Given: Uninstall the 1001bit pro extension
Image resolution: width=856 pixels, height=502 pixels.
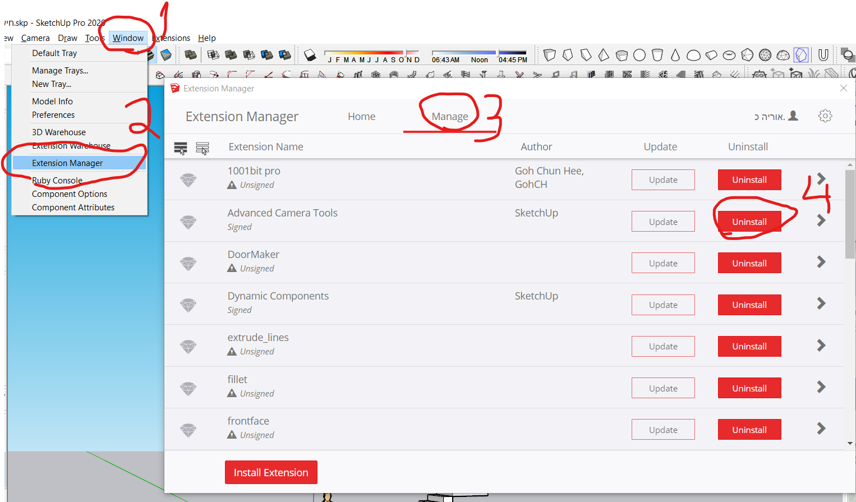Looking at the screenshot, I should click(x=749, y=180).
